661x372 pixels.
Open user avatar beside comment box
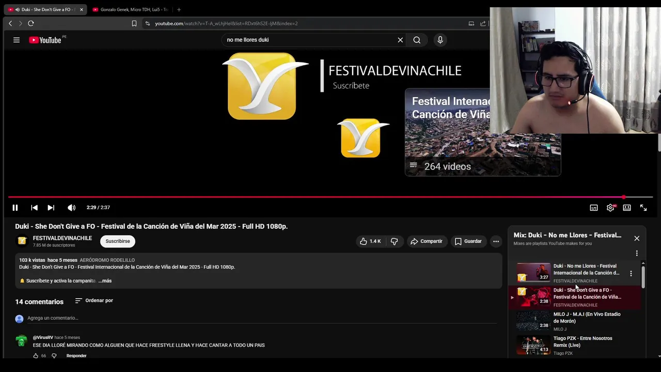point(19,319)
